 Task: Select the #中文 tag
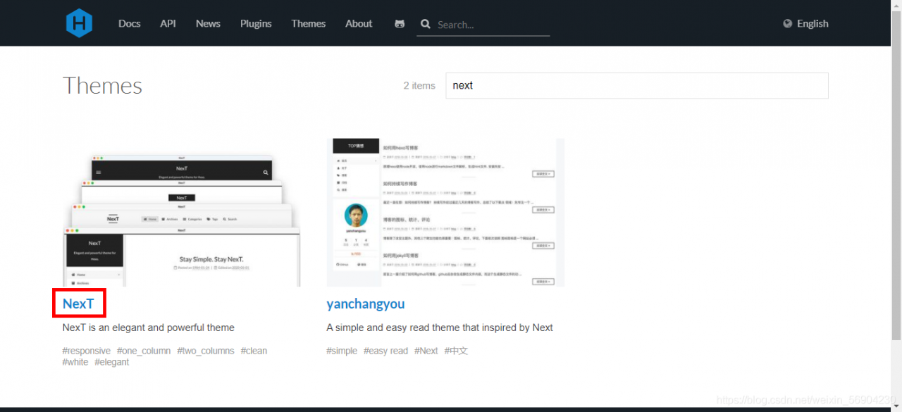coord(456,351)
